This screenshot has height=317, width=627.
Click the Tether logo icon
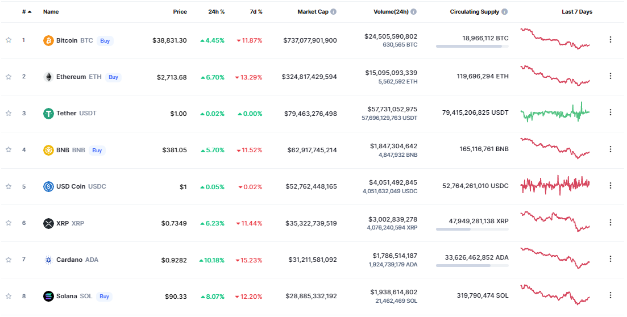(x=48, y=114)
